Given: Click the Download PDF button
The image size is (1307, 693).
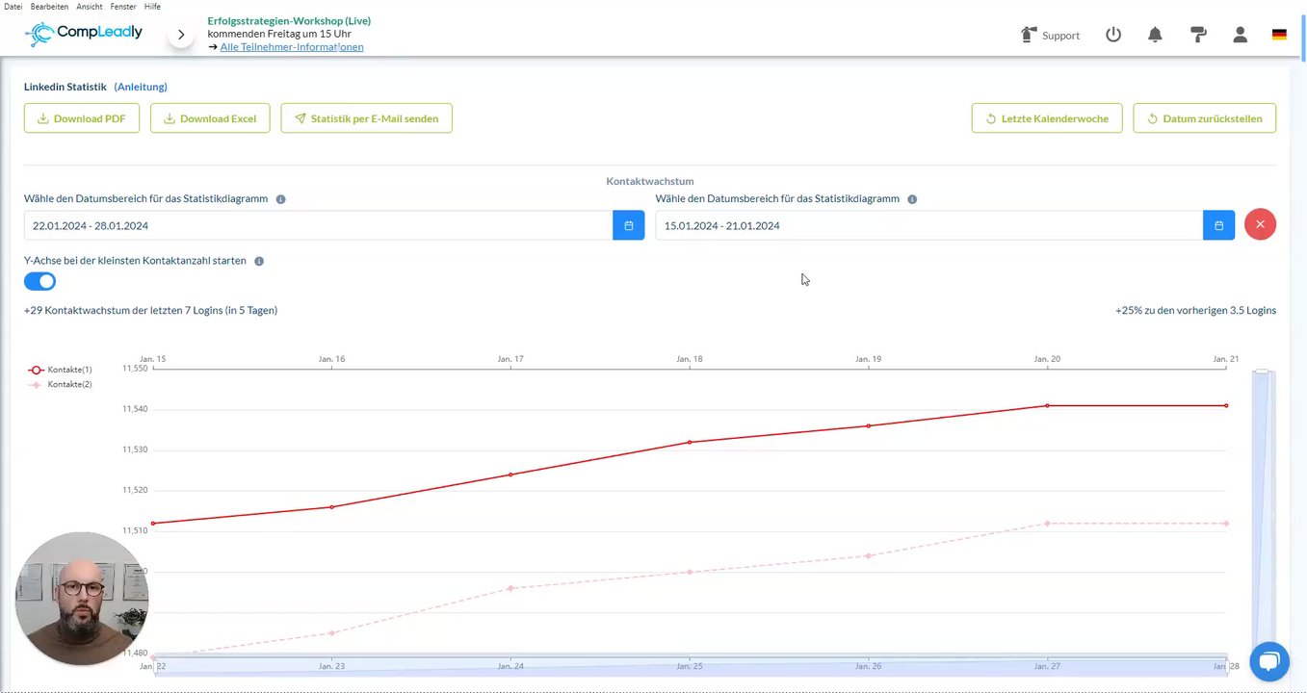Looking at the screenshot, I should pos(82,118).
